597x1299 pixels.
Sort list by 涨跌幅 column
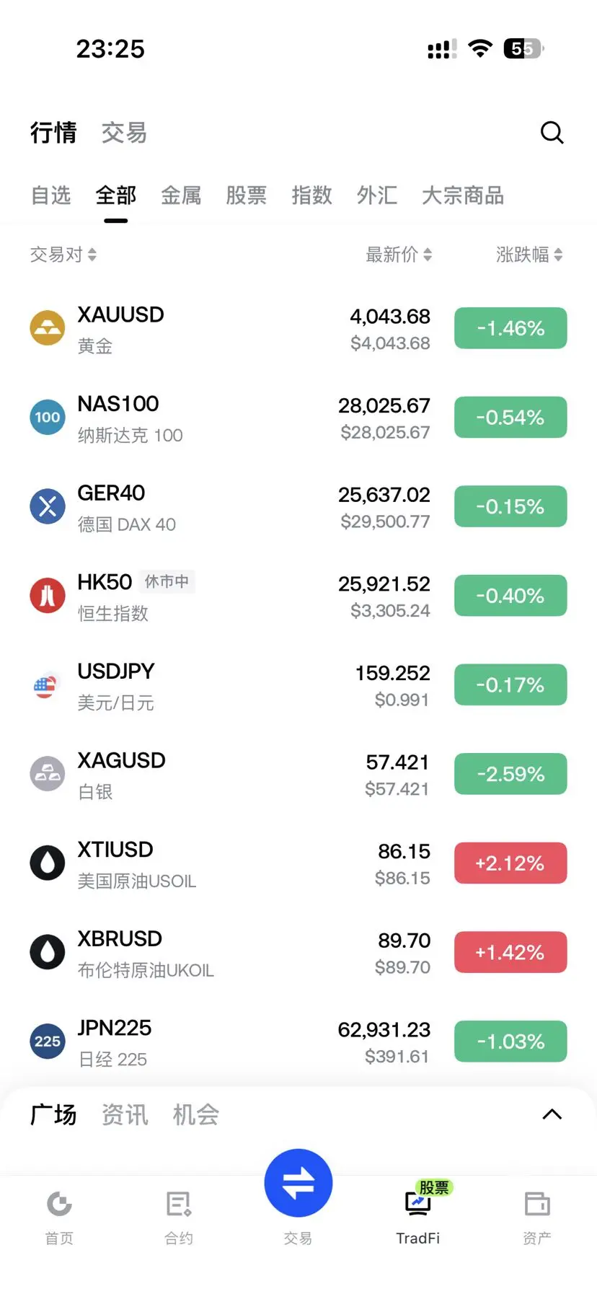click(x=529, y=255)
